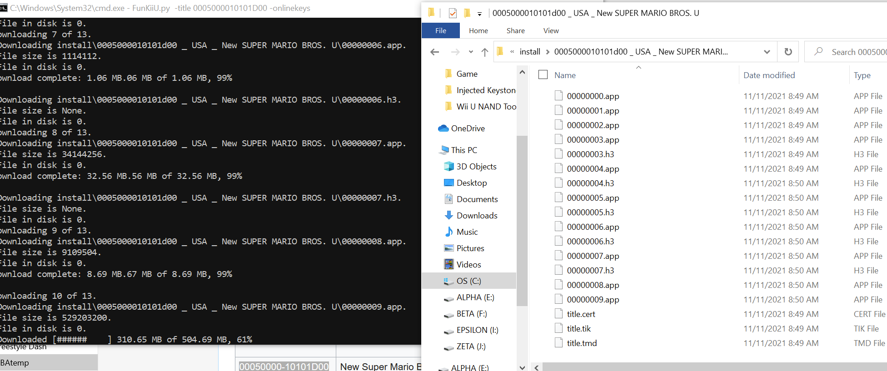This screenshot has width=887, height=371.
Task: Refresh the current folder view
Action: tap(788, 52)
